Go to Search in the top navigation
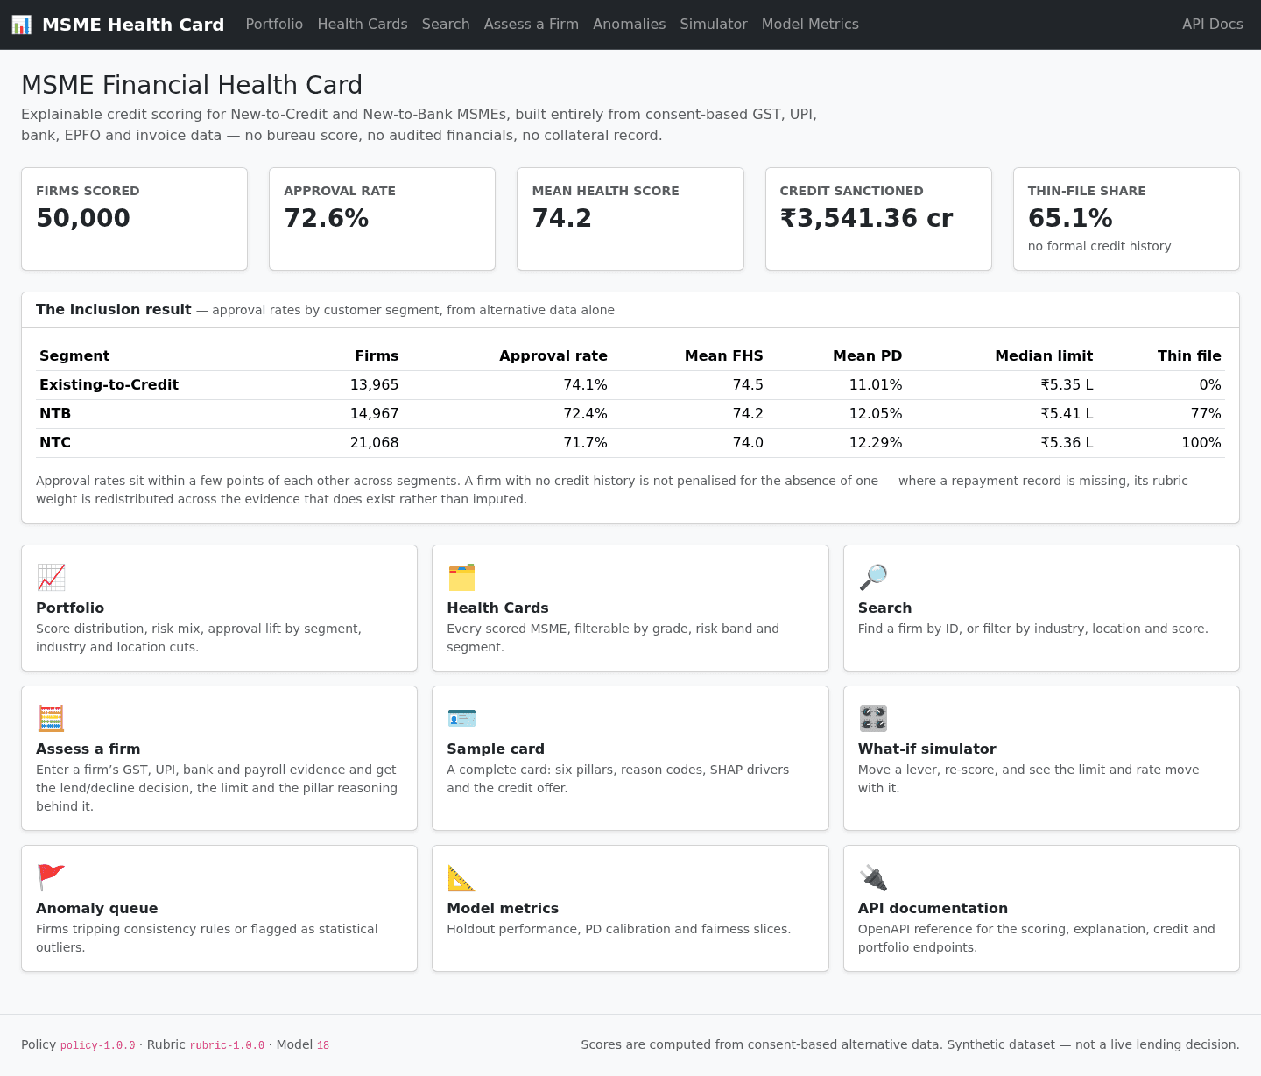The width and height of the screenshot is (1261, 1076). pos(446,25)
